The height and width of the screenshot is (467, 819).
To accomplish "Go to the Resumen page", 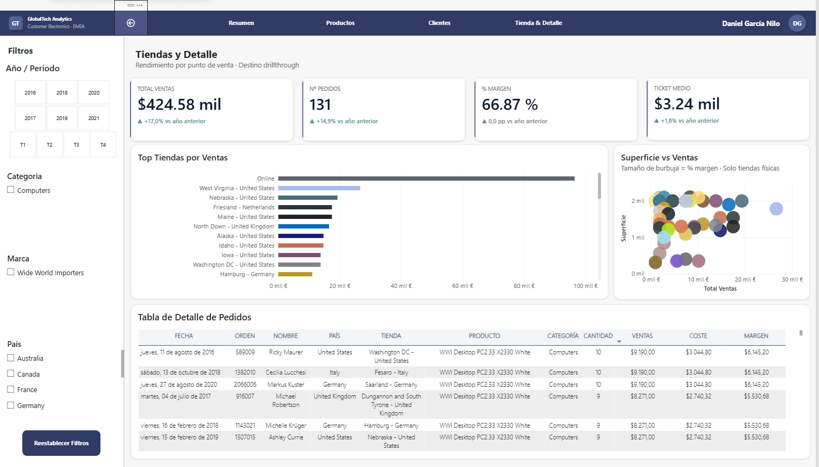I will [x=241, y=23].
